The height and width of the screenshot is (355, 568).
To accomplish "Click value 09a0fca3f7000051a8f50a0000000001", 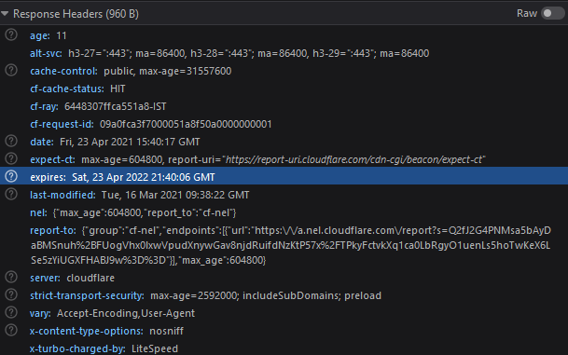I will pos(186,124).
